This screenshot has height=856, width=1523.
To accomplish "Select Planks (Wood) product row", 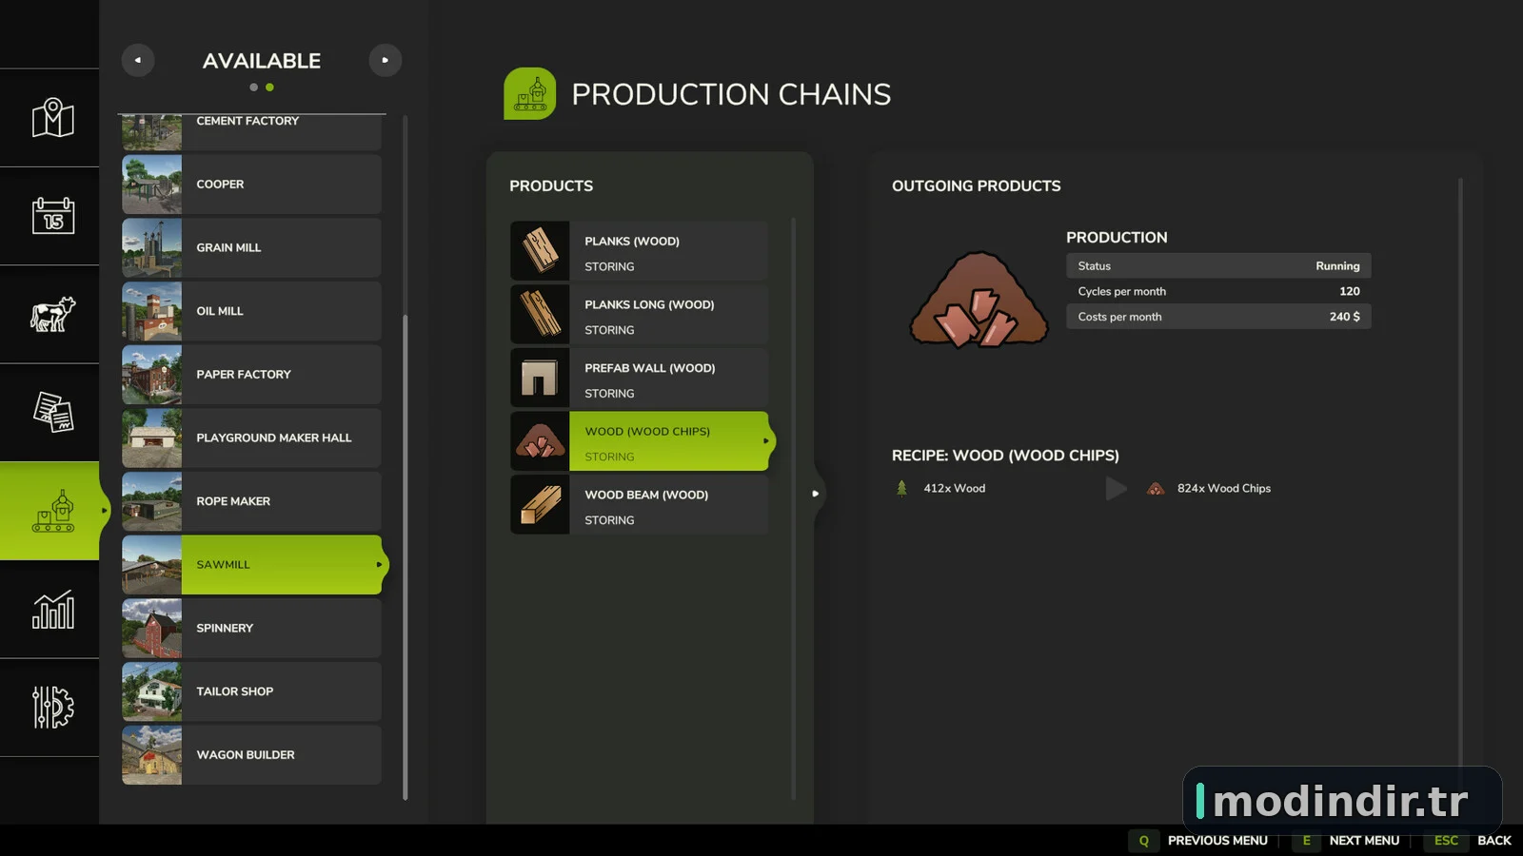I will pos(639,251).
